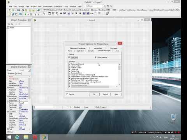This screenshot has width=187, height=140.
Task: Switch to the Code tab at the Form1 window bottom
Action: tap(97, 107)
